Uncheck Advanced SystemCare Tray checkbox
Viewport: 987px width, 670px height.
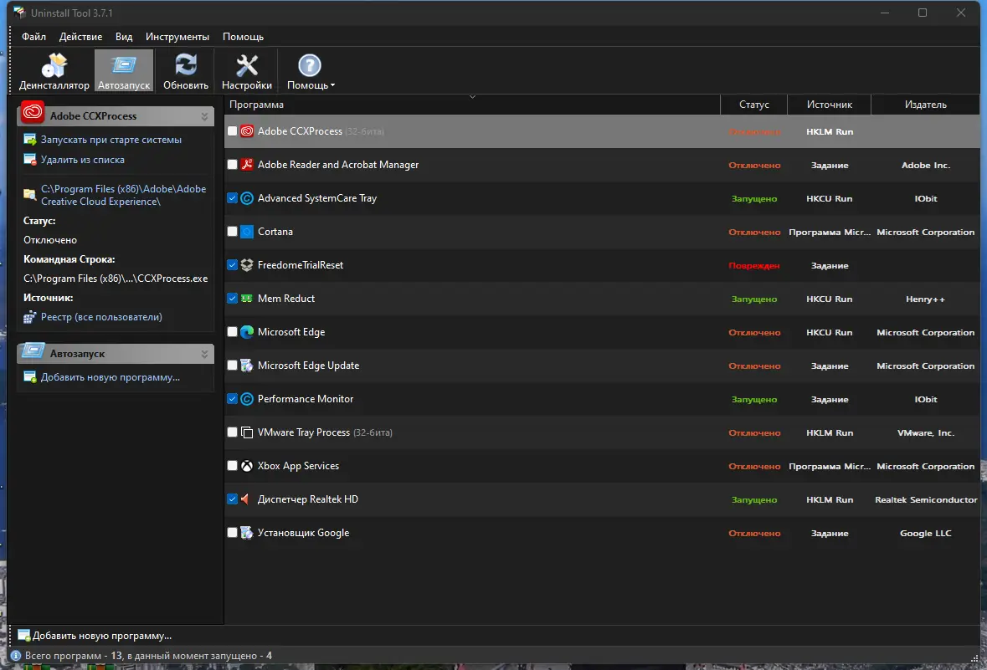point(232,197)
